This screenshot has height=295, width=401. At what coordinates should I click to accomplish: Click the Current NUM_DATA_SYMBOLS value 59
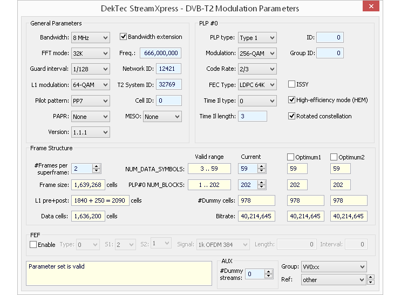click(x=248, y=169)
